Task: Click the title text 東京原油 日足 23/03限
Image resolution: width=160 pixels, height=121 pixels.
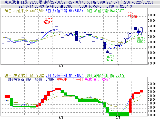Action: pyautogui.click(x=24, y=2)
